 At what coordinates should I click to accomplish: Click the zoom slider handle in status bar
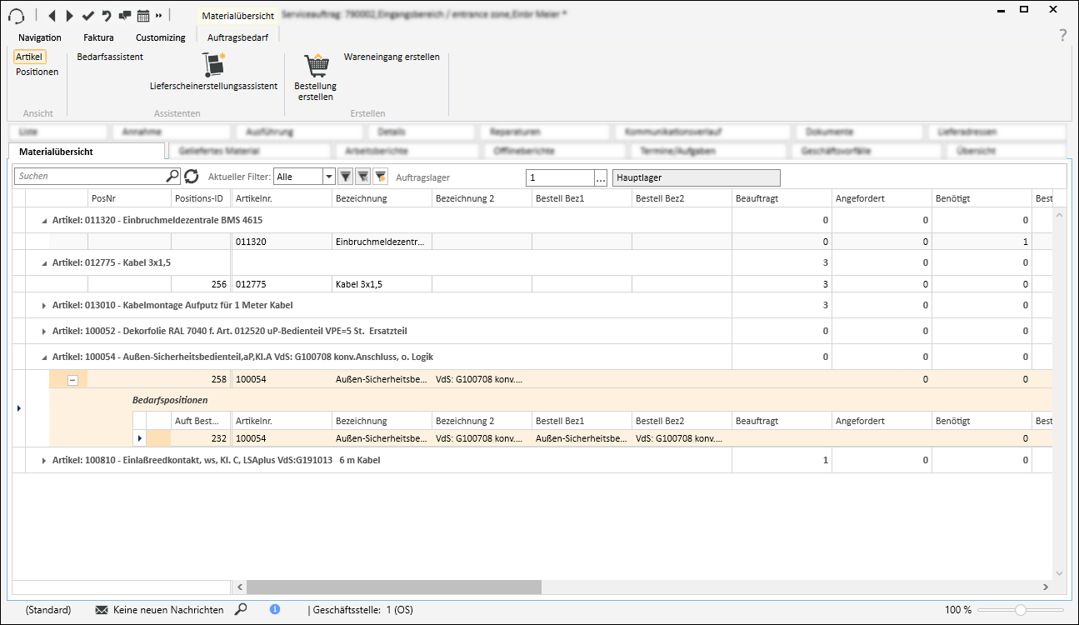pyautogui.click(x=1020, y=610)
